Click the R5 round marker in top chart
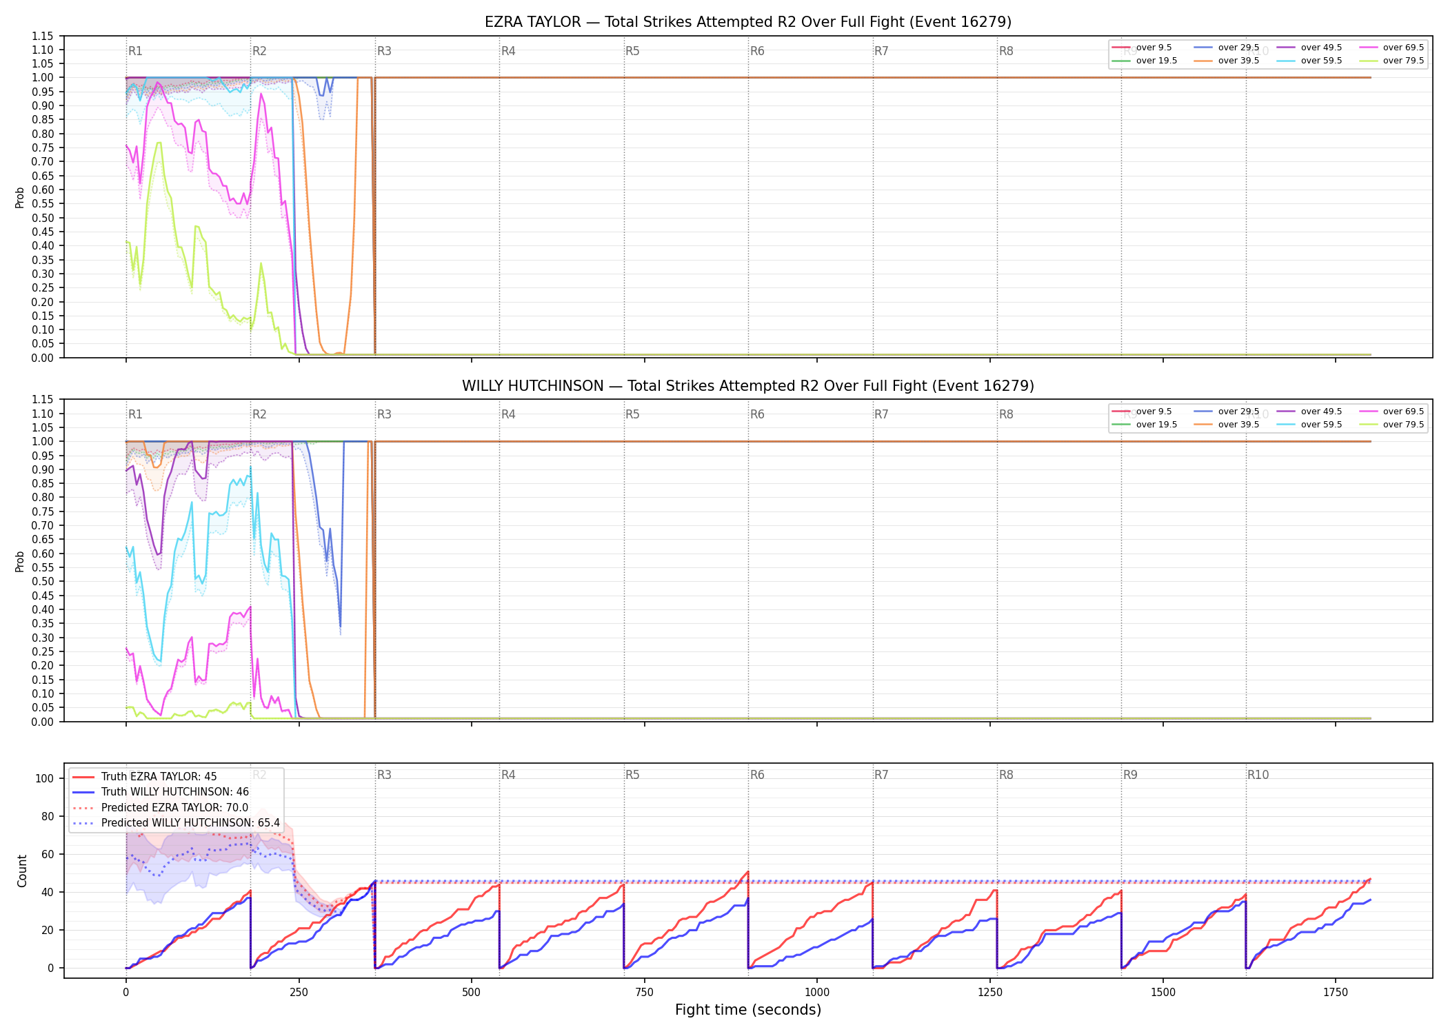 (x=632, y=51)
